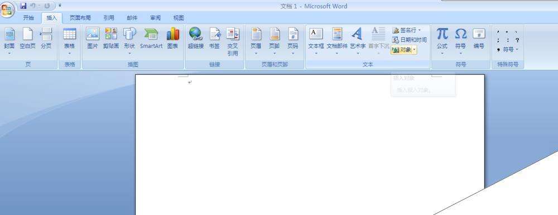The image size is (558, 215).
Task: Insert a 编号 number
Action: (x=479, y=39)
